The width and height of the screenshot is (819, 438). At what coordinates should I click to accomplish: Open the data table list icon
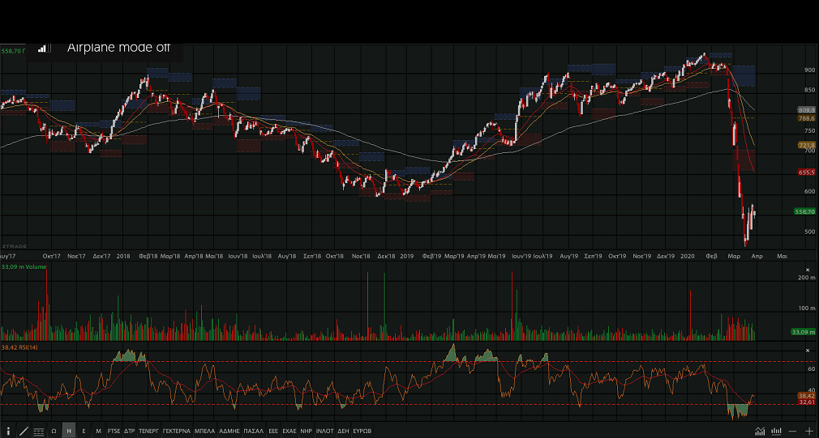point(39,431)
